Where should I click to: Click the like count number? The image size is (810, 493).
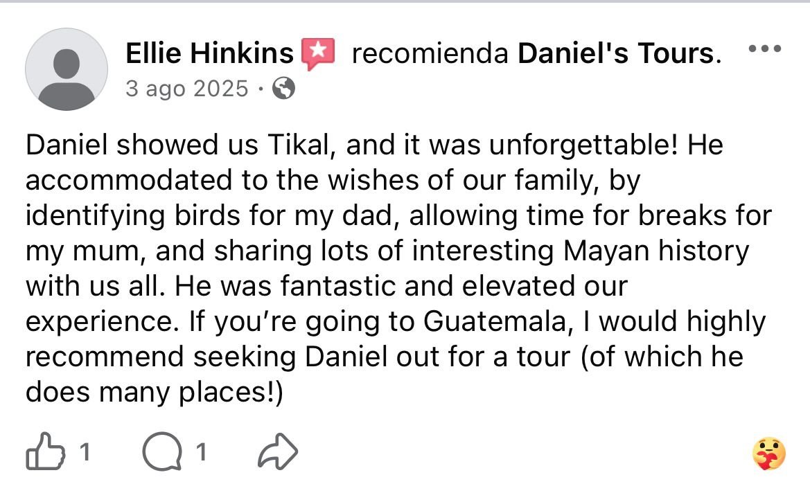[x=85, y=453]
